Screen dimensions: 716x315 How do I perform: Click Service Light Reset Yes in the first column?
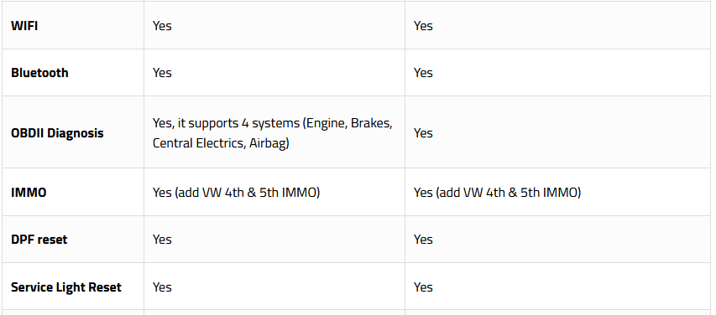[x=162, y=287]
